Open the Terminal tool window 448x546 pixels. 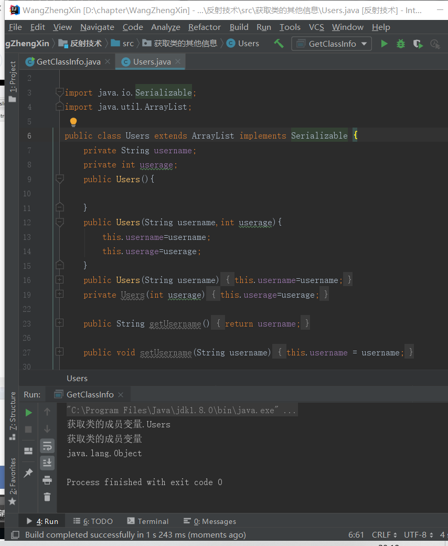(148, 521)
